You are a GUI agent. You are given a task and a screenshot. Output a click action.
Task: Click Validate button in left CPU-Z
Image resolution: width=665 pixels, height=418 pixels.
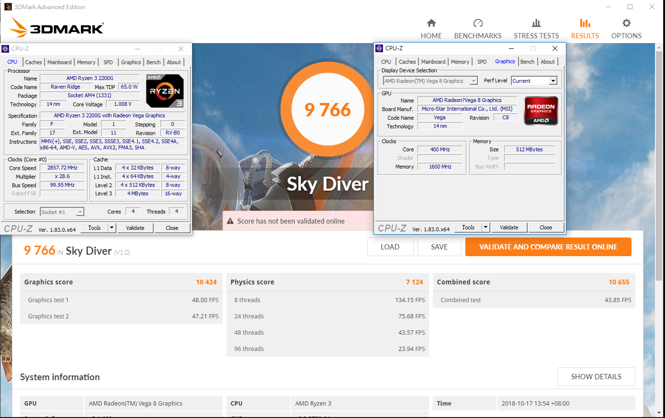135,228
